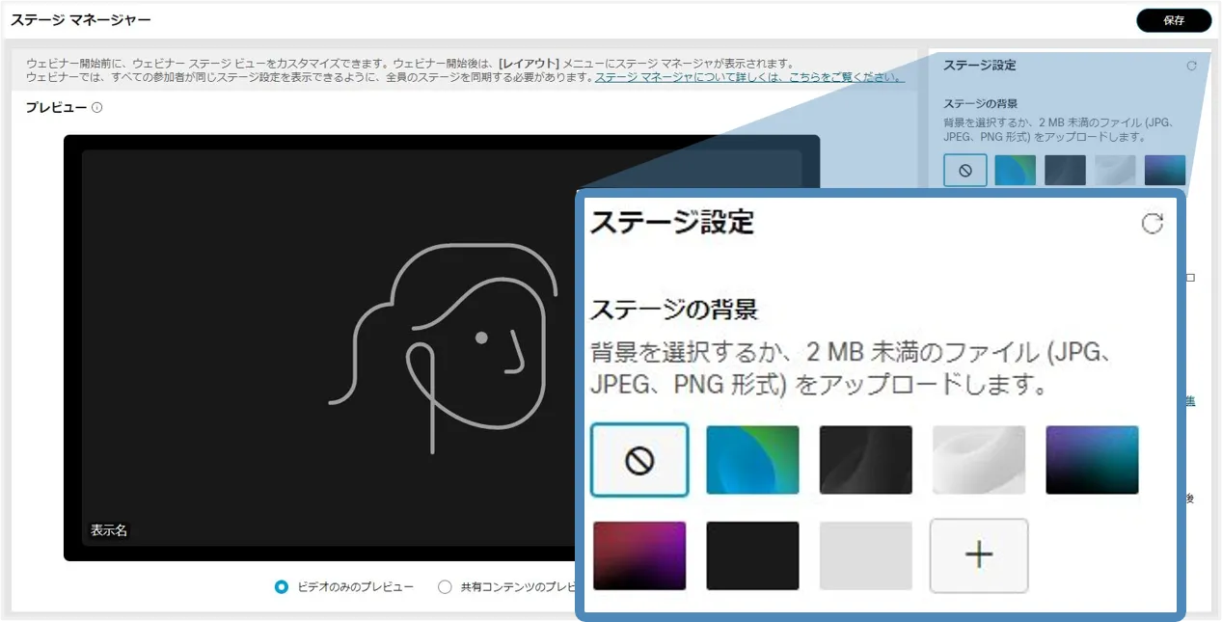Click small reset icon in right panel header
This screenshot has width=1222, height=622.
click(1191, 67)
